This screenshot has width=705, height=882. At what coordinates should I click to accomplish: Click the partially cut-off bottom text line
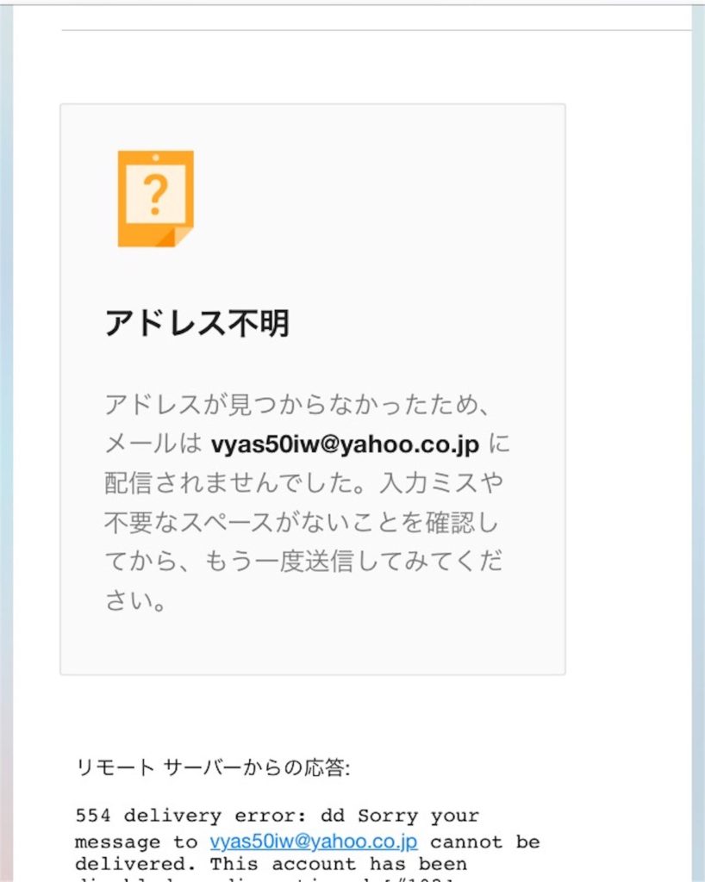click(265, 879)
